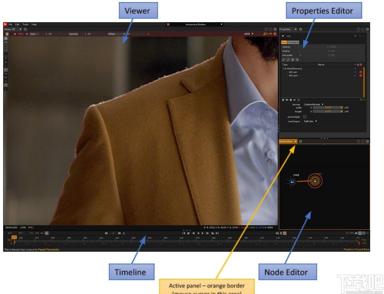The width and height of the screenshot is (384, 294).
Task: Click the Gamma value field
Action: pos(87,34)
